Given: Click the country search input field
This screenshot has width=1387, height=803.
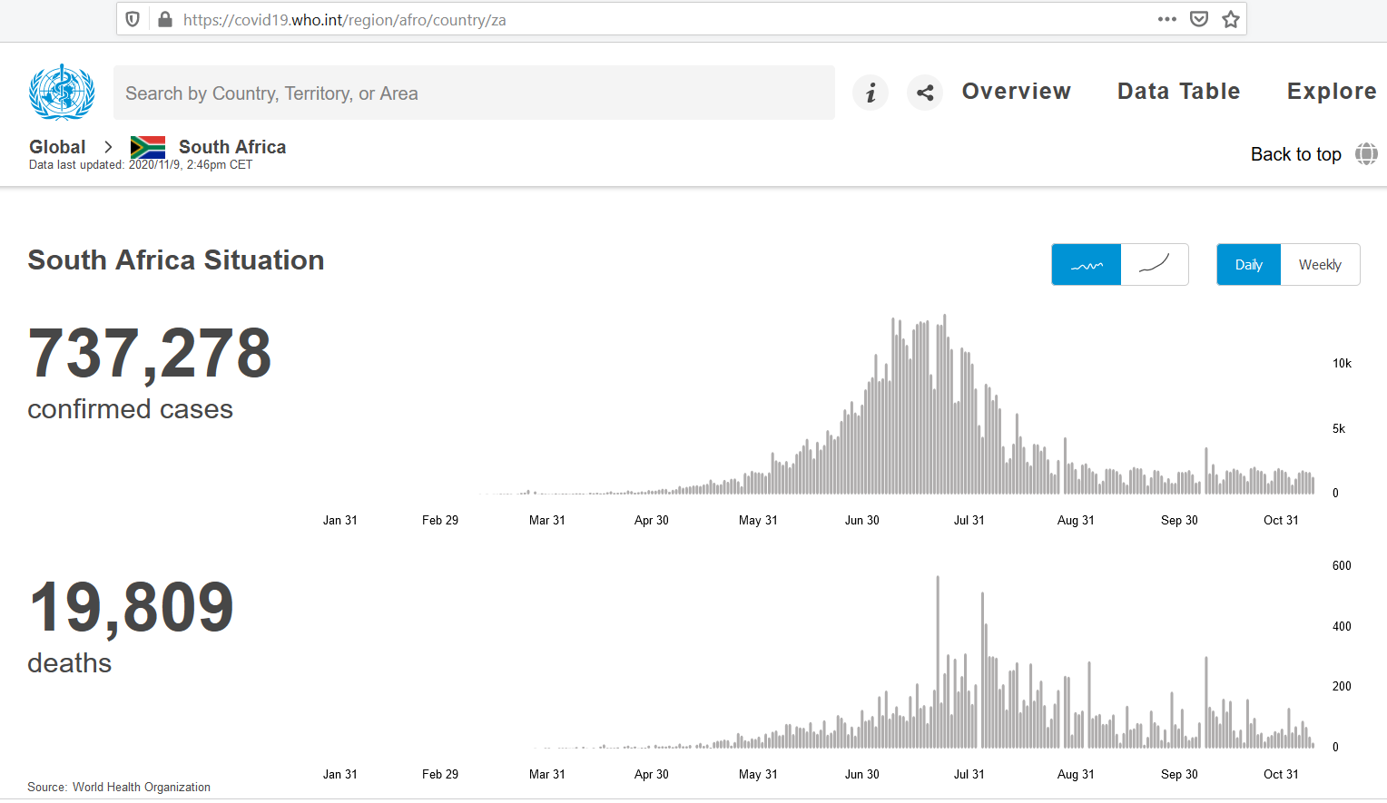Looking at the screenshot, I should click(474, 93).
